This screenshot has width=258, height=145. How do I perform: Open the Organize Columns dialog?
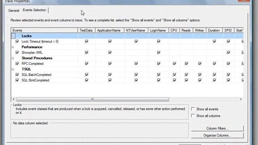[217, 135]
